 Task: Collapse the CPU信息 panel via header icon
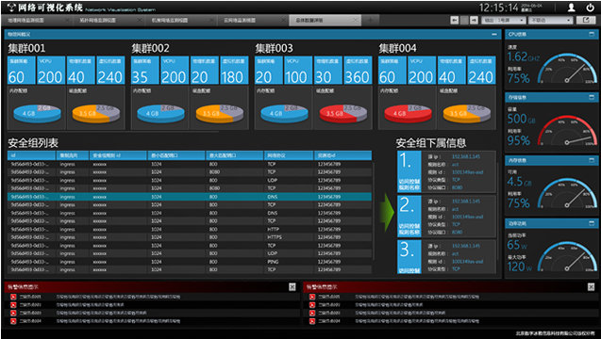(591, 34)
